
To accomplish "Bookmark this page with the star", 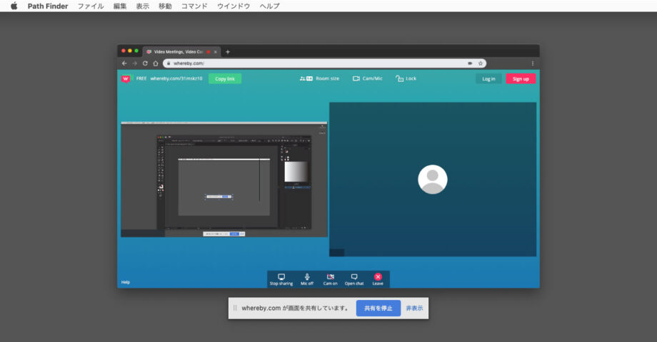I will [481, 63].
